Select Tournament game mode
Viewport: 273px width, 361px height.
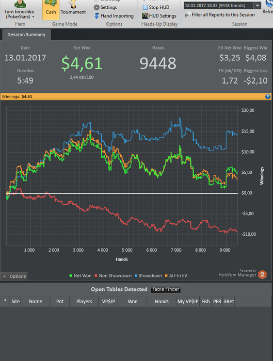click(x=73, y=9)
